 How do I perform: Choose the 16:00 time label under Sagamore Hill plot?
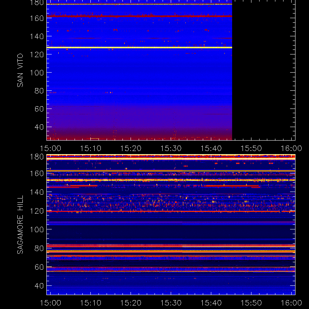(x=291, y=303)
